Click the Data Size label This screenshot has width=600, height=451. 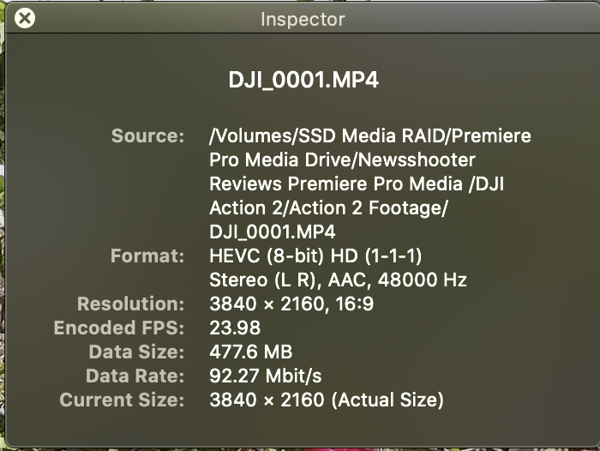tap(136, 352)
